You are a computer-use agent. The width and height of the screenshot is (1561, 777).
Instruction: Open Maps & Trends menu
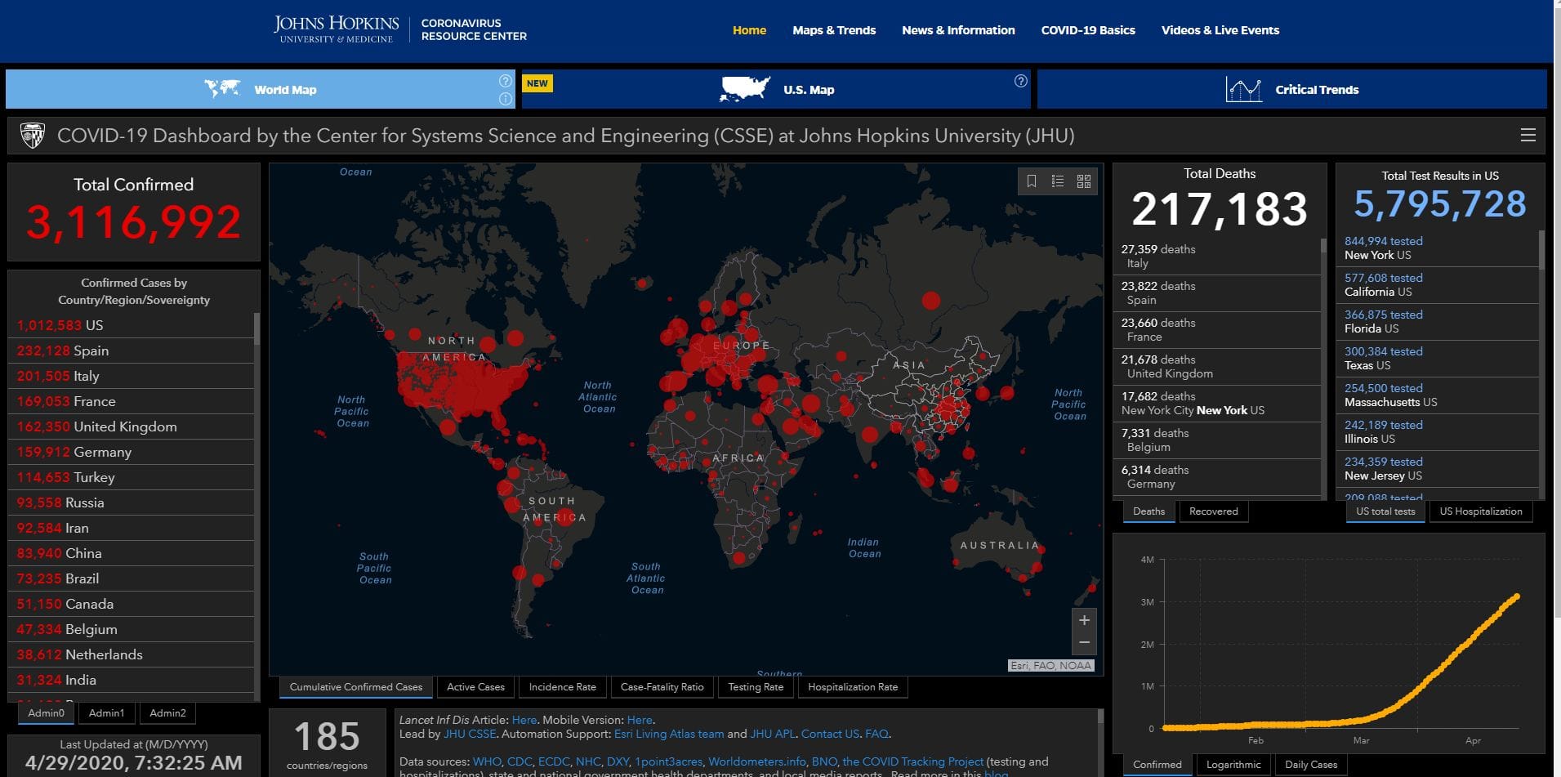click(834, 30)
